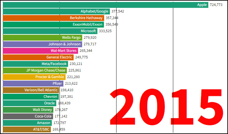
Task: Click the Walt Disney bar label
Action: (x=42, y=110)
